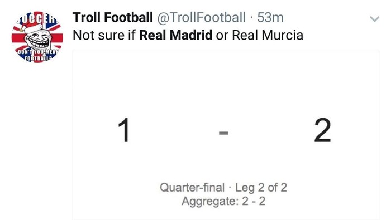Click the dash between the scores
The width and height of the screenshot is (391, 220).
click(223, 133)
